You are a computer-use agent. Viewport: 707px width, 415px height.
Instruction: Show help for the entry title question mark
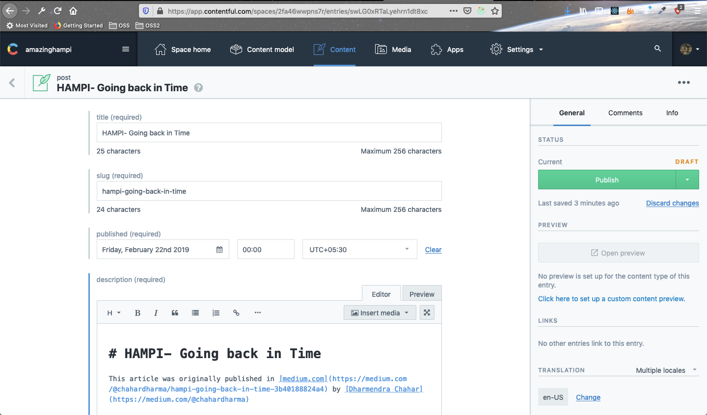point(198,88)
